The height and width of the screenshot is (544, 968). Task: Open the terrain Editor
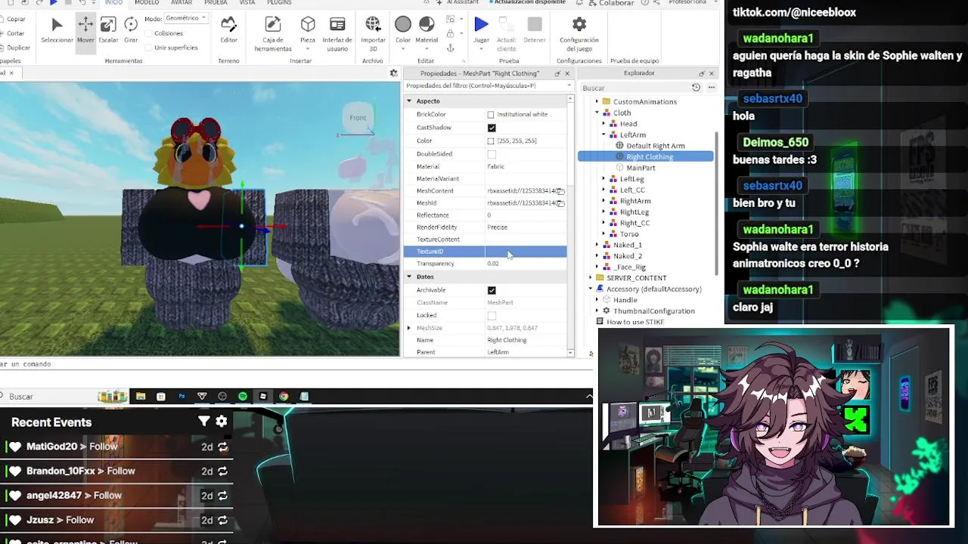(x=228, y=30)
